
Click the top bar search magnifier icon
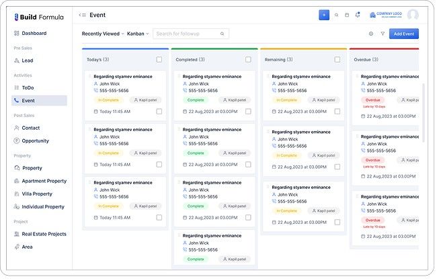[x=336, y=15]
